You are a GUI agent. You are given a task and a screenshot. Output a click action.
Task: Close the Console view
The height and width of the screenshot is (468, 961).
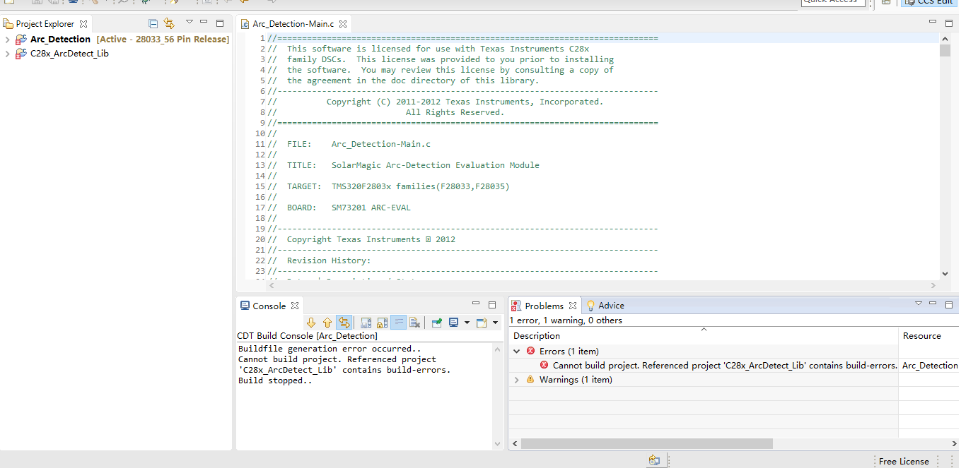[x=296, y=306]
